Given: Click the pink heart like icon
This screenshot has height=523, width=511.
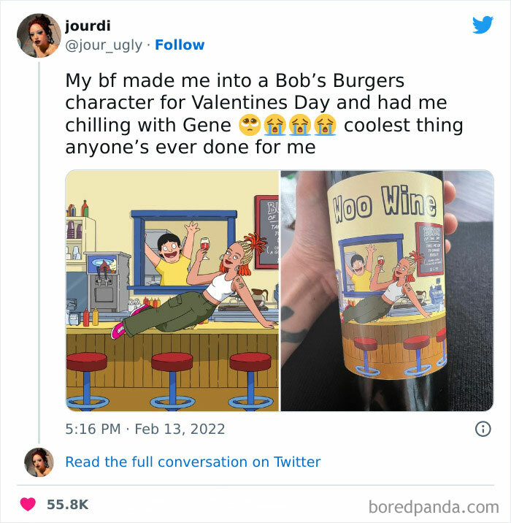Looking at the screenshot, I should (x=28, y=504).
